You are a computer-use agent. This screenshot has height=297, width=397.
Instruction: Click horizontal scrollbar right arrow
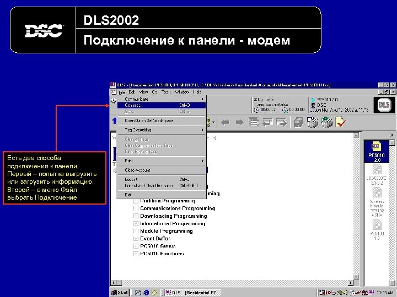click(351, 283)
